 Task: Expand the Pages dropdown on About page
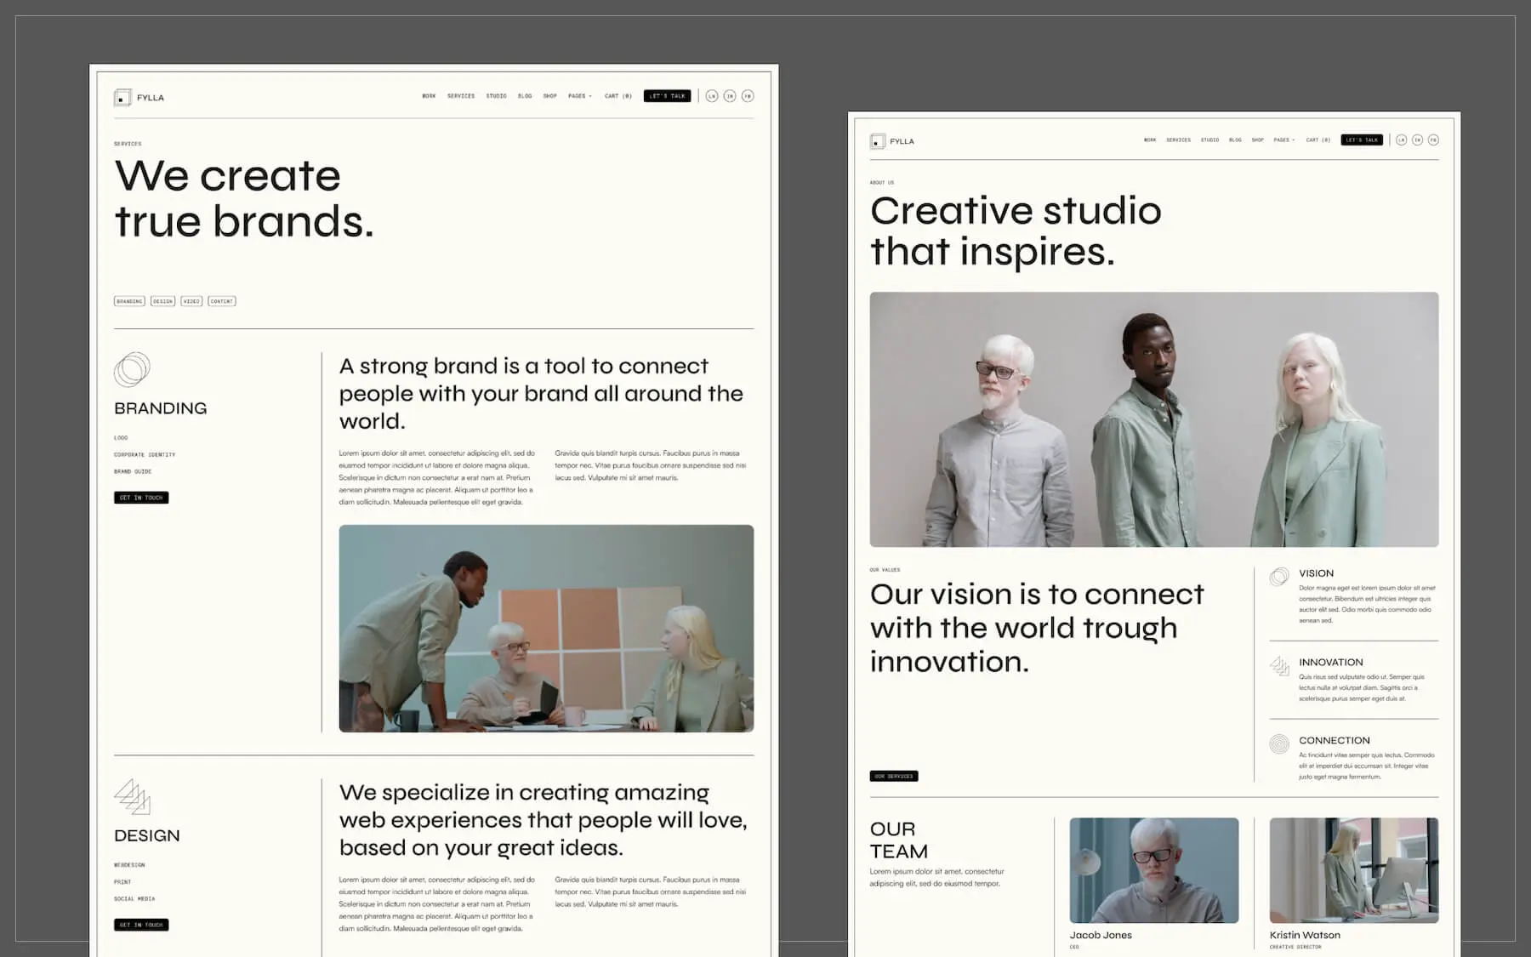point(1284,140)
